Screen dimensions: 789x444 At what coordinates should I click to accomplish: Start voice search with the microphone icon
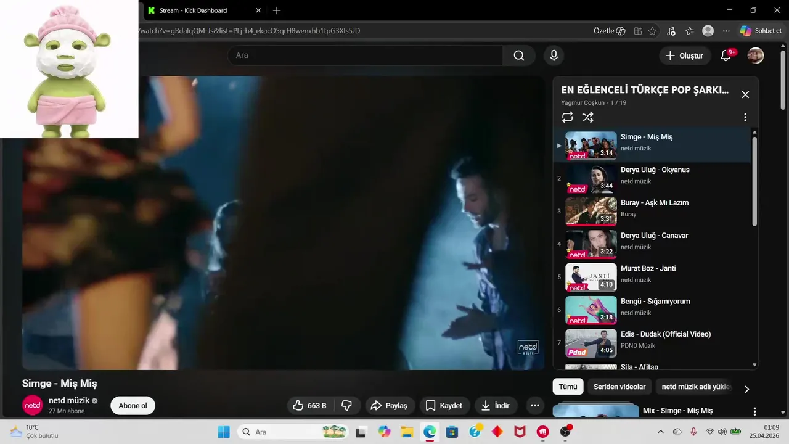554,55
